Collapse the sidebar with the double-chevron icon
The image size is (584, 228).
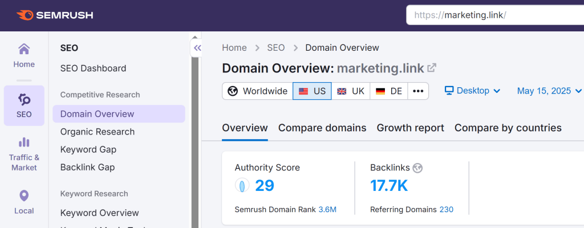pos(197,48)
